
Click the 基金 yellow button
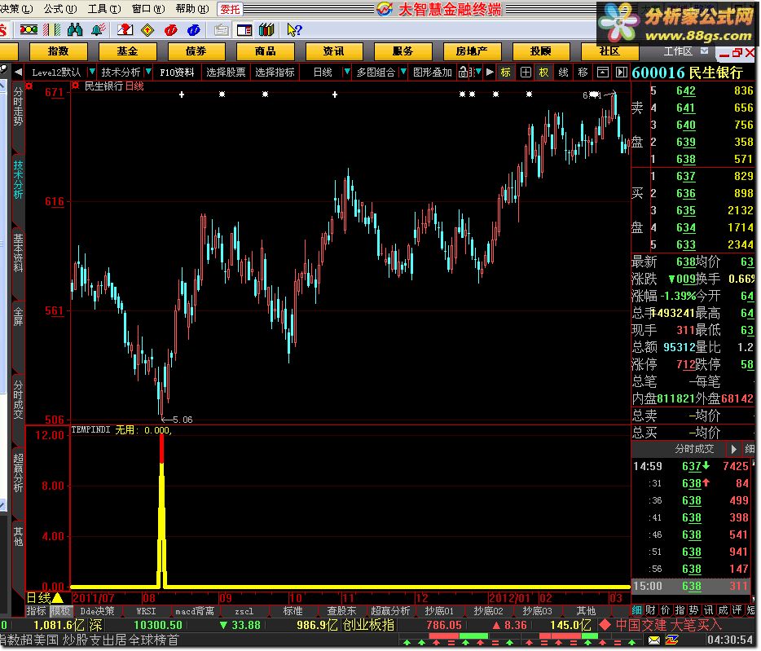coord(127,51)
